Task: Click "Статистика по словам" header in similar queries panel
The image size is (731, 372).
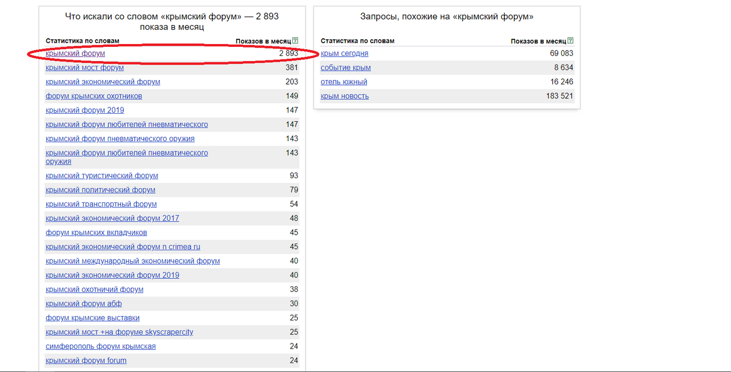Action: click(x=358, y=41)
